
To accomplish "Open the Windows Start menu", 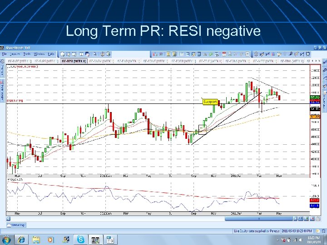I will (6, 240).
